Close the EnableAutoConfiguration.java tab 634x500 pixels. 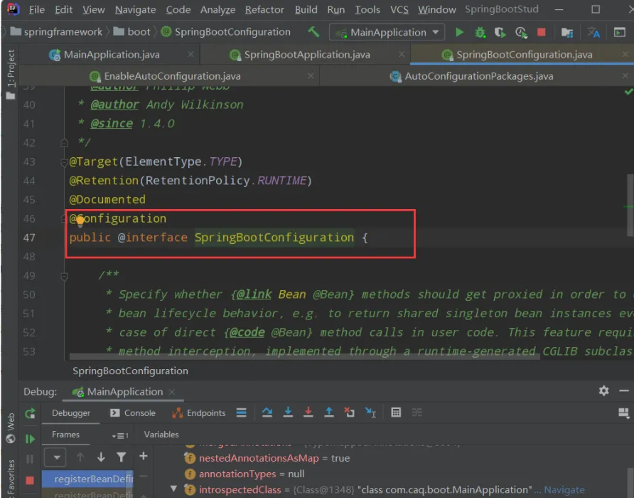pos(311,75)
